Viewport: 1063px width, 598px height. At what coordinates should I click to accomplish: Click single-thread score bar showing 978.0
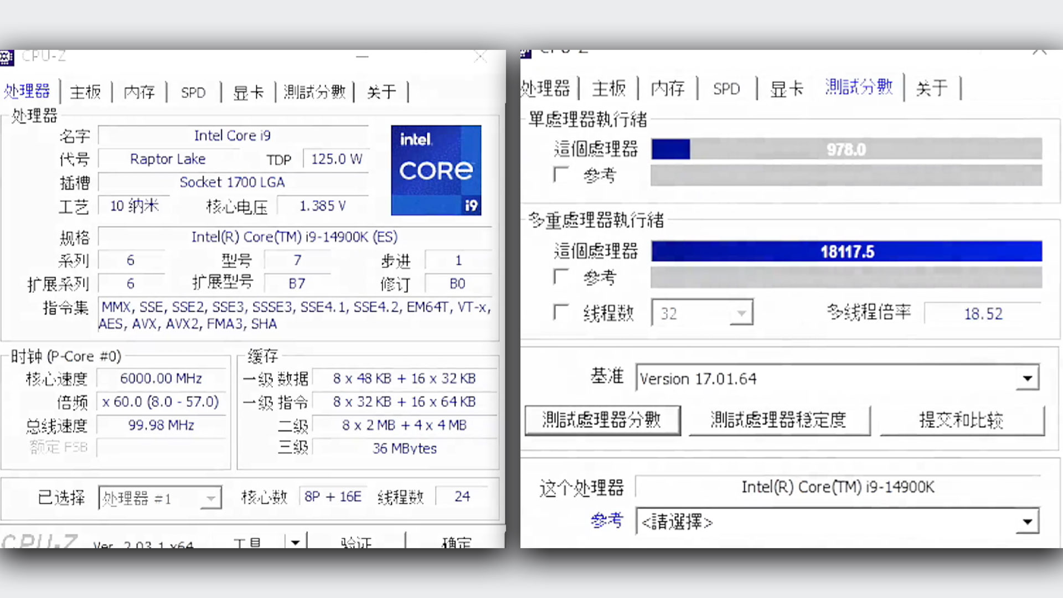[847, 149]
